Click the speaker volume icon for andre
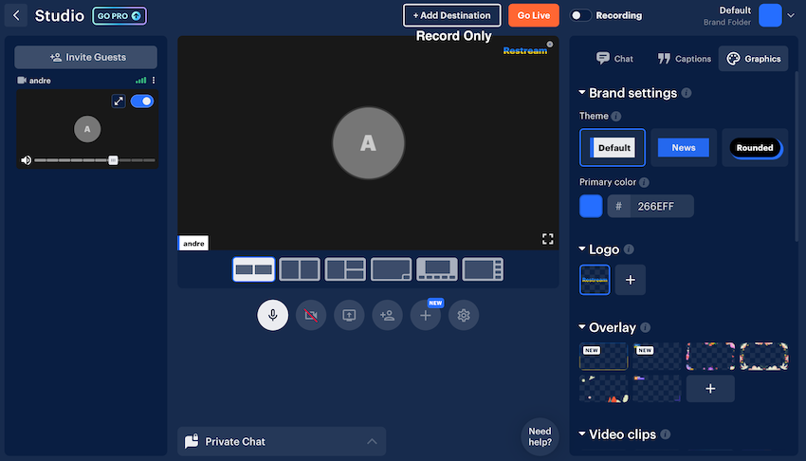This screenshot has width=806, height=461. (26, 160)
